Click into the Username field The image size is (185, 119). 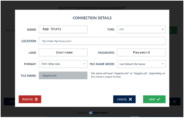[x=63, y=52]
